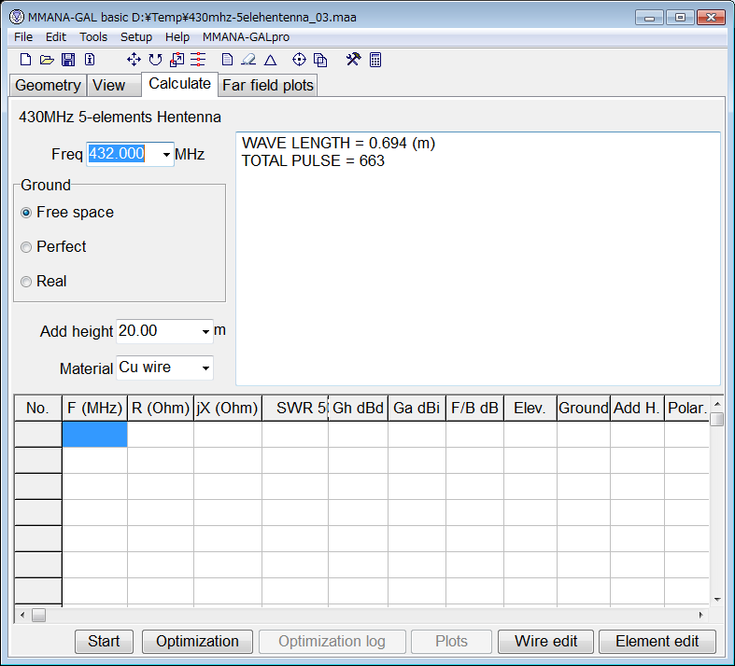Click the Plots button

pyautogui.click(x=451, y=641)
